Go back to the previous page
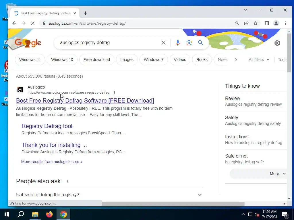 [x=14, y=23]
